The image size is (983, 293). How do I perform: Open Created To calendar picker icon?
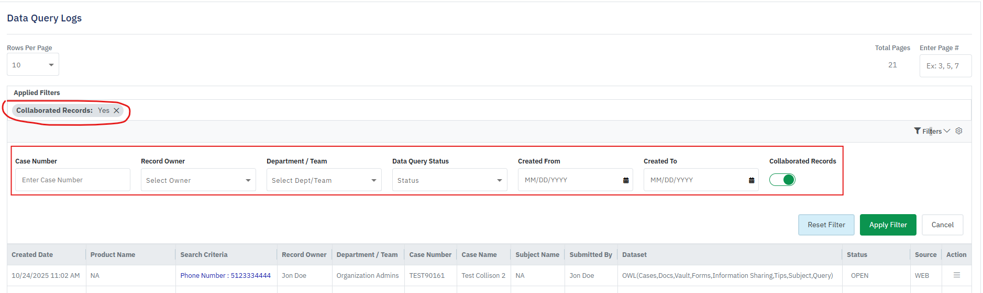tap(752, 180)
